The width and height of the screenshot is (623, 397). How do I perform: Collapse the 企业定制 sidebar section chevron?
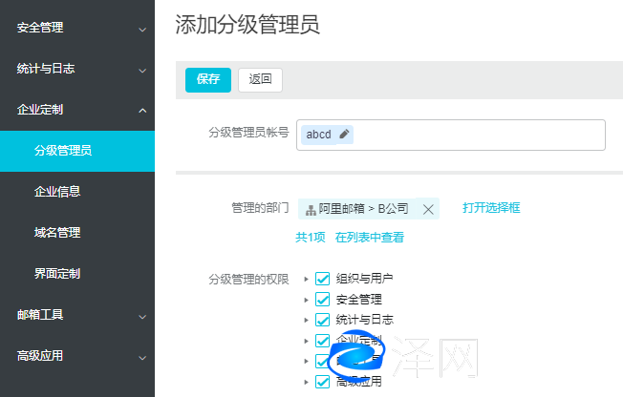click(142, 110)
